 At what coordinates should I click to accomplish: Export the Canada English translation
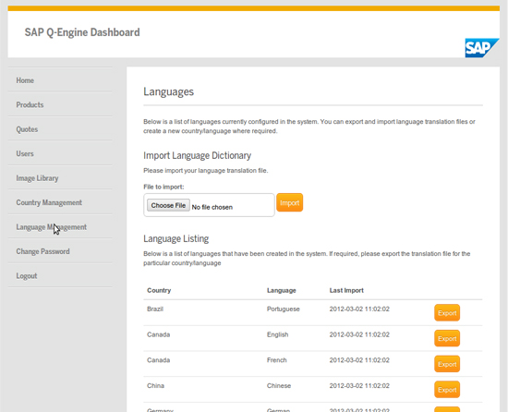(x=447, y=338)
